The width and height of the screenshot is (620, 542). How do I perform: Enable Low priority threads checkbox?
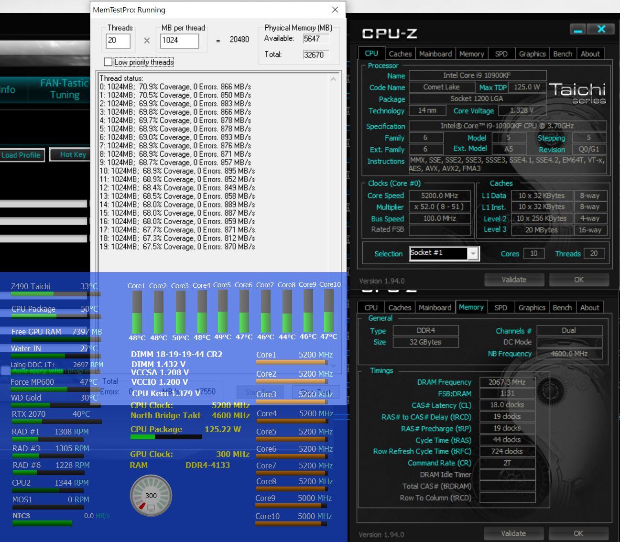[108, 62]
